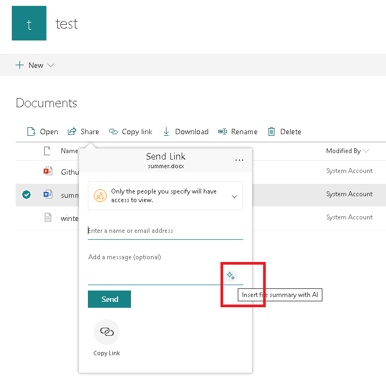Click the Open document icon in the toolbar
The width and height of the screenshot is (386, 380).
point(31,132)
